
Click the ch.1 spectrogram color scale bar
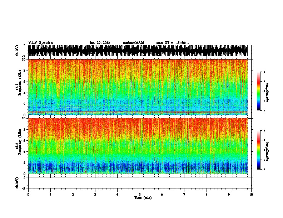[x=259, y=91]
